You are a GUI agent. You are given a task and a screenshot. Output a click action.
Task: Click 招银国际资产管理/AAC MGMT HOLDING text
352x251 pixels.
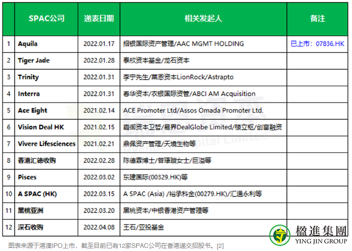click(x=183, y=44)
